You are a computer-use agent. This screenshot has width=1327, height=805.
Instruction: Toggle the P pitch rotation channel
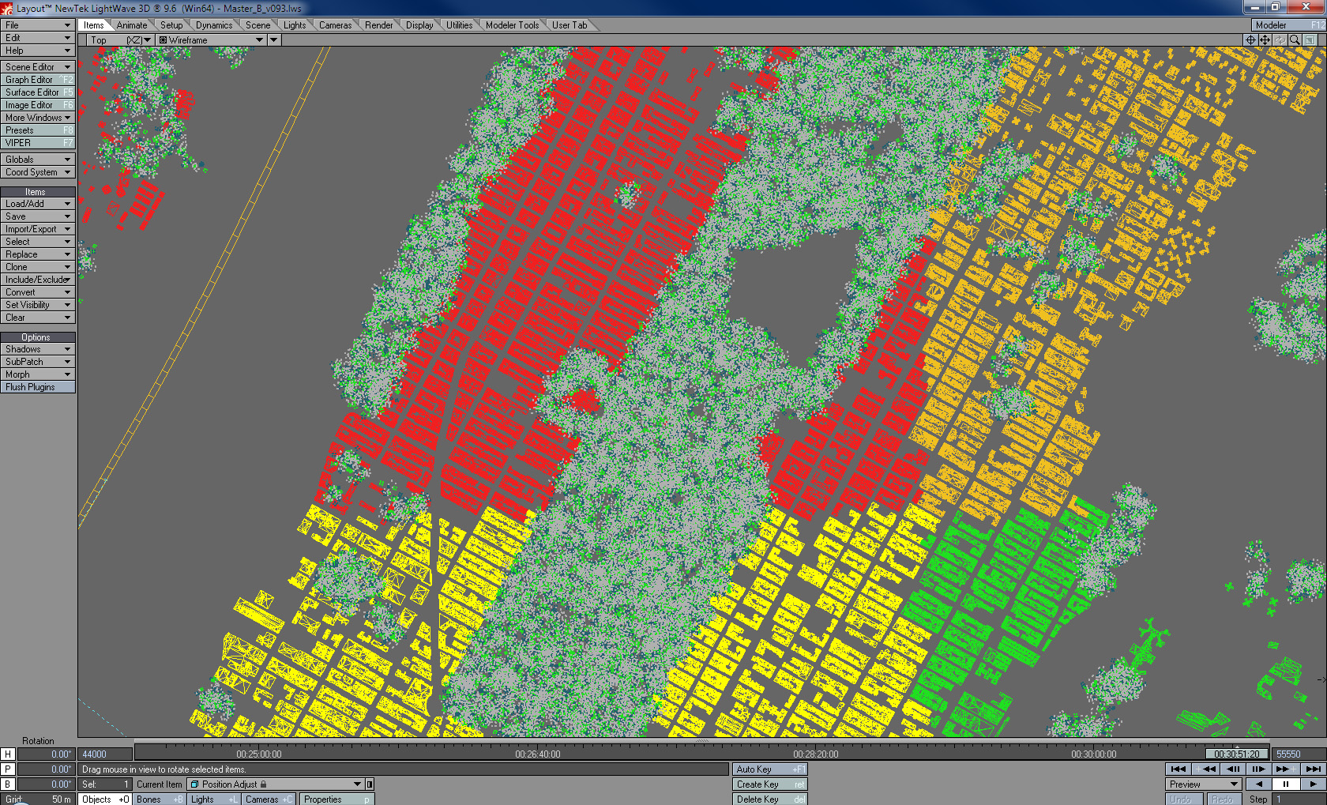8,769
